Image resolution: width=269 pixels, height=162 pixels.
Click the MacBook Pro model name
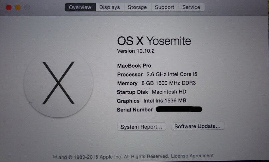point(134,66)
